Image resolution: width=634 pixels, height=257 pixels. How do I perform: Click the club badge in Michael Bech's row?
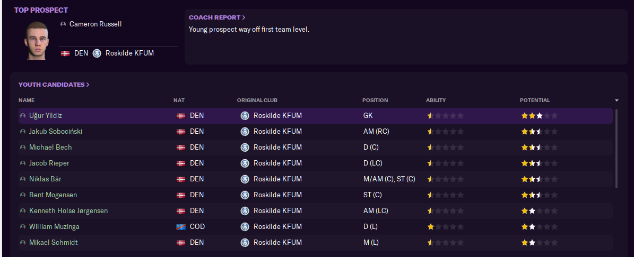tap(245, 148)
